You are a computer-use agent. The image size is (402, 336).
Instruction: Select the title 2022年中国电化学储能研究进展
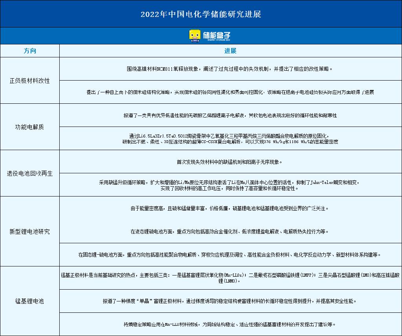point(201,14)
